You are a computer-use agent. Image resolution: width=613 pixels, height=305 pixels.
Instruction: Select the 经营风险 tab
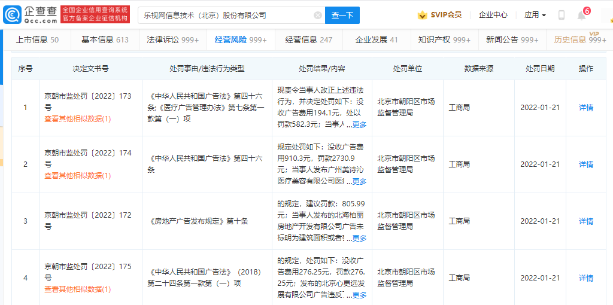(x=241, y=39)
